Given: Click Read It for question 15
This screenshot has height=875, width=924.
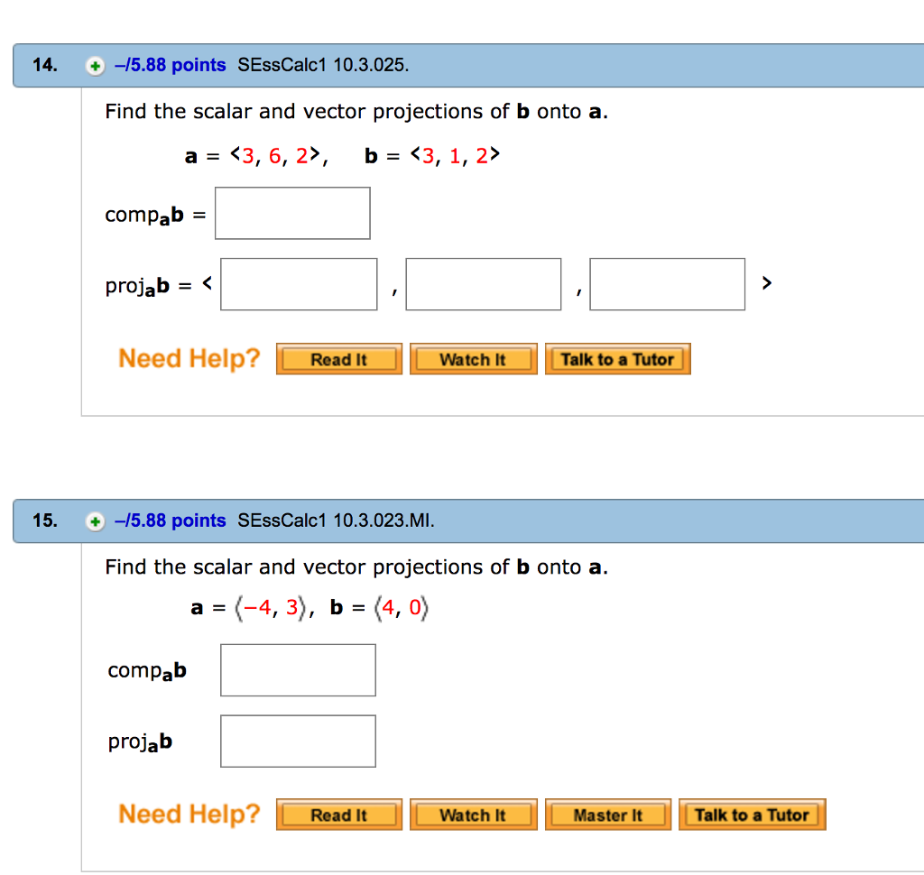Looking at the screenshot, I should tap(338, 814).
